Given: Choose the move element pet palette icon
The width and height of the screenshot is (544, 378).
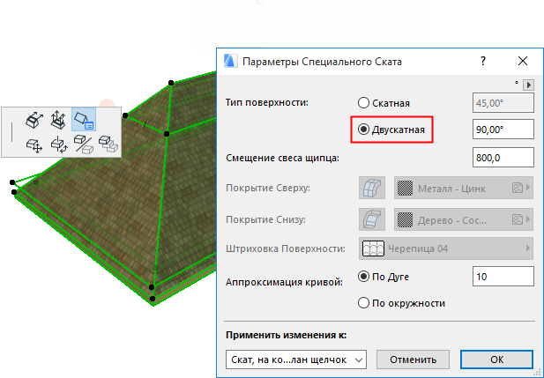Looking at the screenshot, I should point(34,145).
